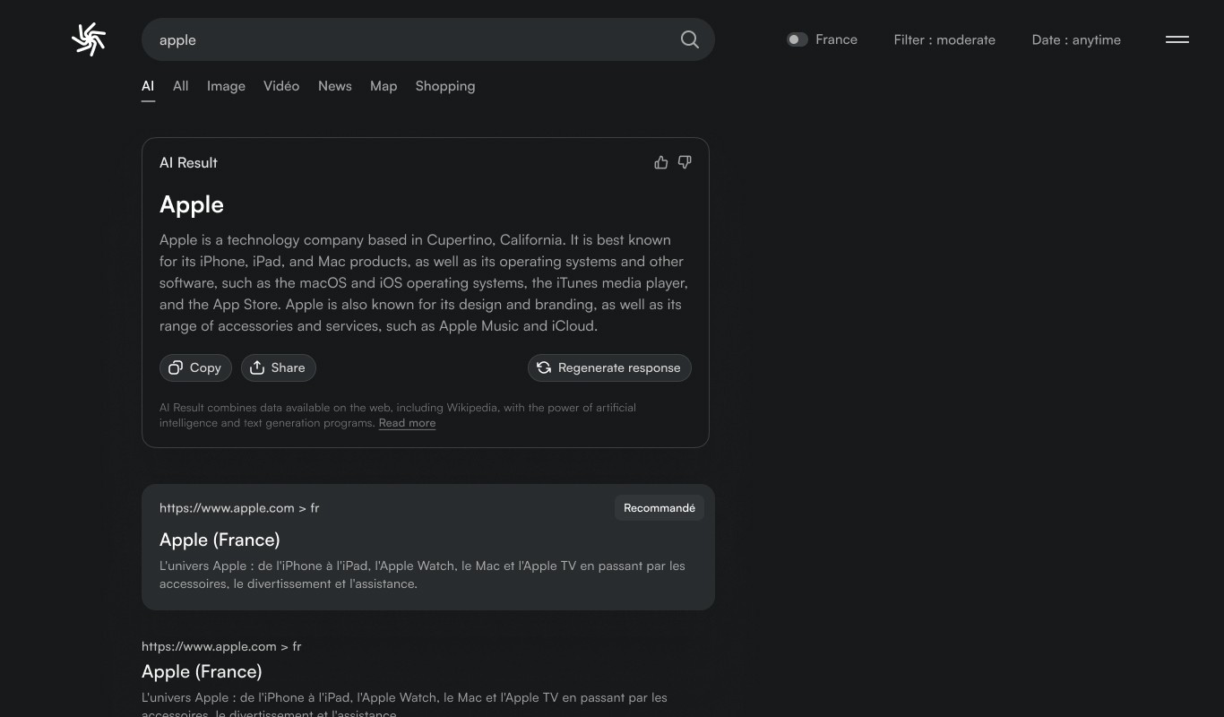This screenshot has height=717, width=1224.
Task: Switch to the Image tab
Action: tap(226, 86)
